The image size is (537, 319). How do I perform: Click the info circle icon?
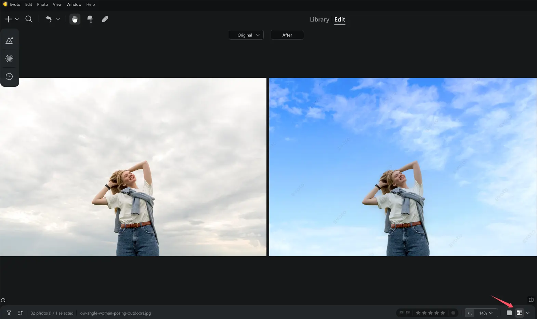3,300
